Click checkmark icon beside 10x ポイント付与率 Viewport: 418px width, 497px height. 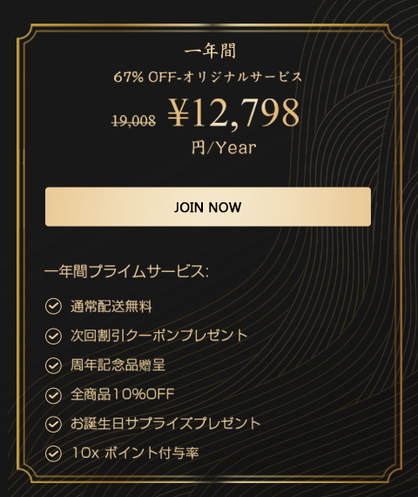[53, 453]
